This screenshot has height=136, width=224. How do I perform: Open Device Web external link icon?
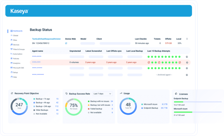click(66, 43)
